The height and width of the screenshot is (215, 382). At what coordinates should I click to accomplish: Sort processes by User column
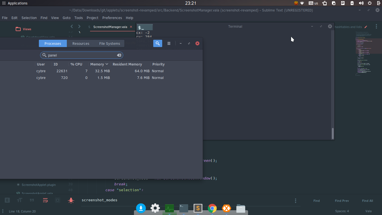pyautogui.click(x=41, y=64)
